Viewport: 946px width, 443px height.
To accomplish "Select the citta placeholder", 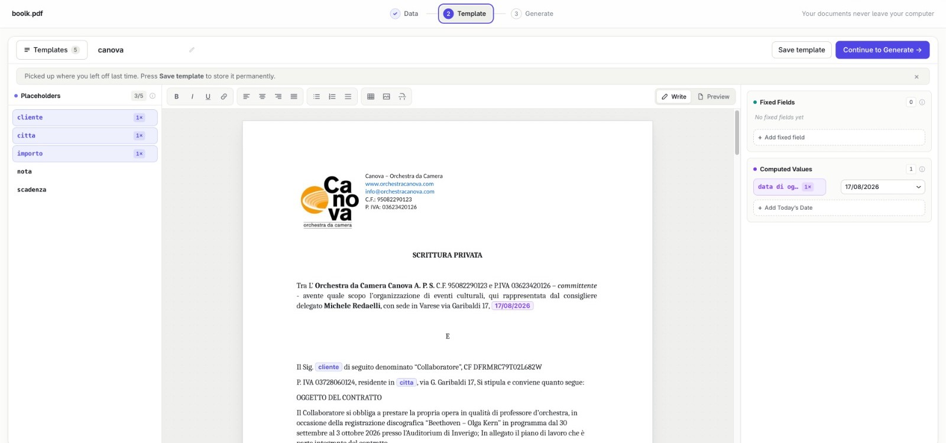I will tap(85, 136).
